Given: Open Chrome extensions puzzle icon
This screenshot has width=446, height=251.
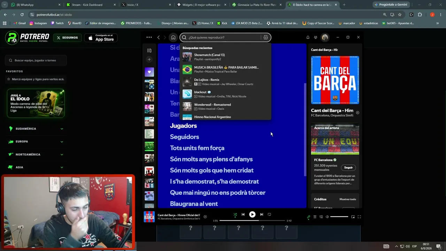Looking at the screenshot, I should point(420,15).
